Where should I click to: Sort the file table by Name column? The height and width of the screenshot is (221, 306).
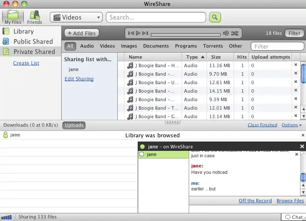[153, 57]
